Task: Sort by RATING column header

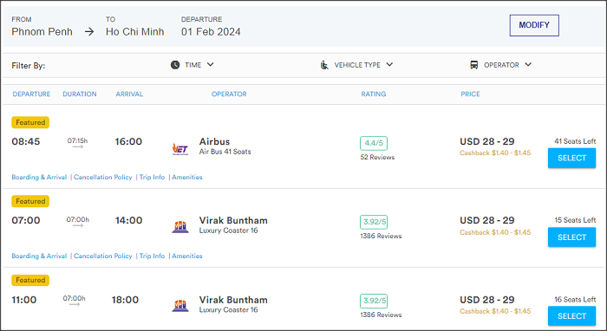Action: [x=374, y=94]
